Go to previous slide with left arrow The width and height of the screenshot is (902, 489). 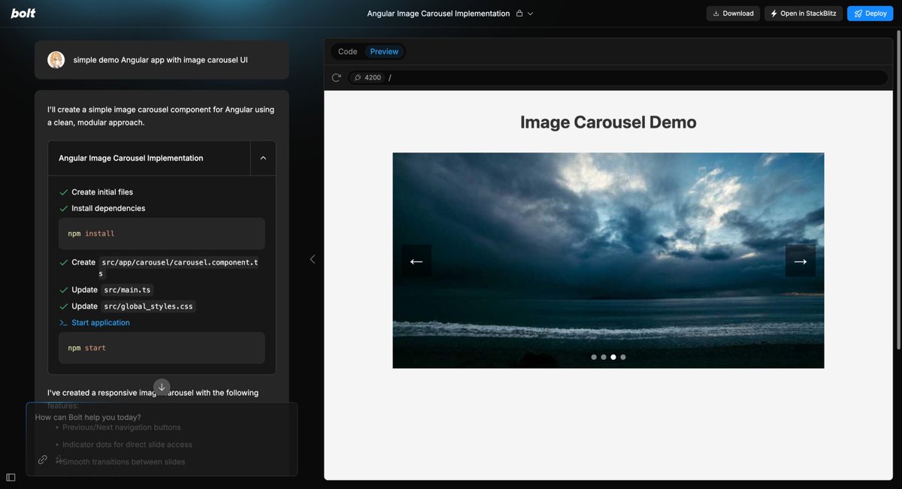point(416,261)
